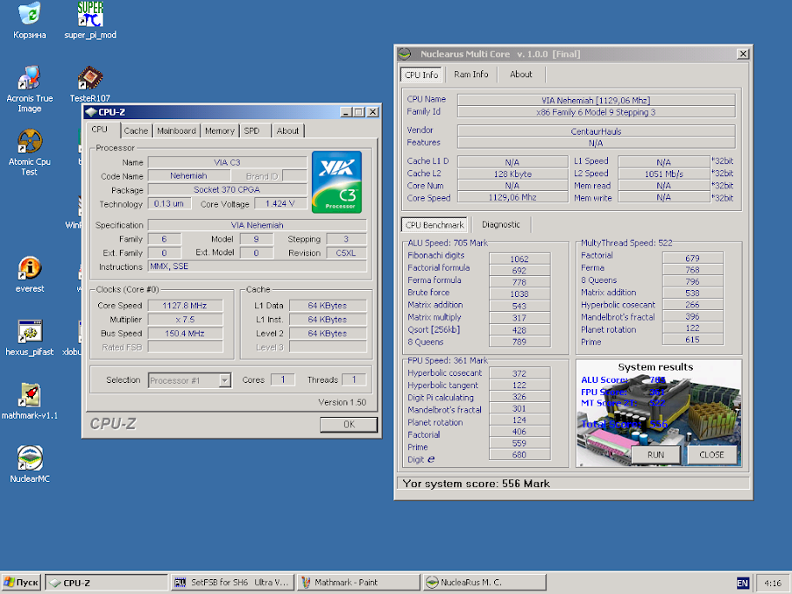The height and width of the screenshot is (594, 792).
Task: Click the Core Voltage value 1.424 V
Action: pyautogui.click(x=280, y=203)
